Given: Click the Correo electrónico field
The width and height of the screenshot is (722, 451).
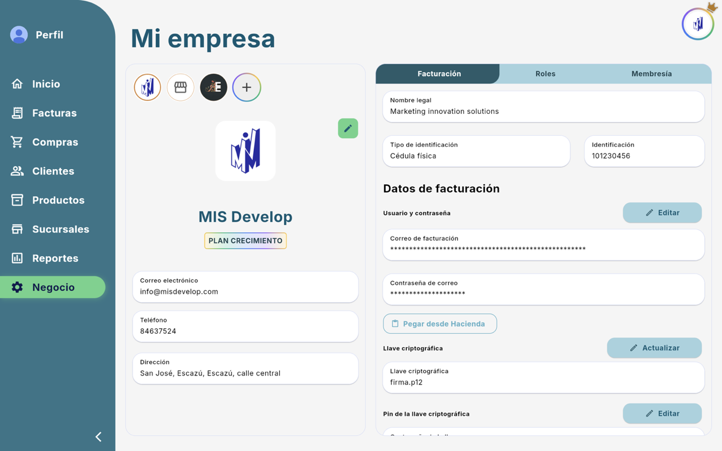Looking at the screenshot, I should pyautogui.click(x=245, y=286).
